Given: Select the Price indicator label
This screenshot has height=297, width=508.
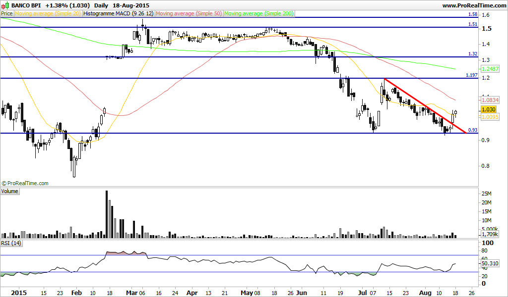Looking at the screenshot, I should point(7,13).
